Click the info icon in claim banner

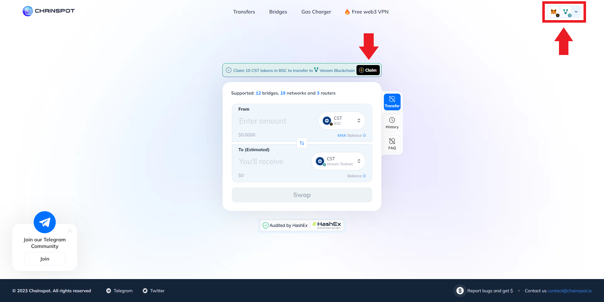229,70
